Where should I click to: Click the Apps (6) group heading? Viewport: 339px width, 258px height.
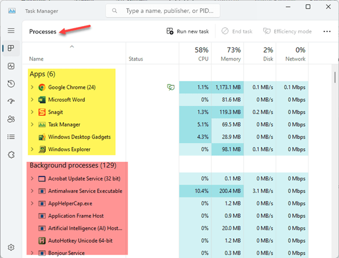tap(42, 74)
